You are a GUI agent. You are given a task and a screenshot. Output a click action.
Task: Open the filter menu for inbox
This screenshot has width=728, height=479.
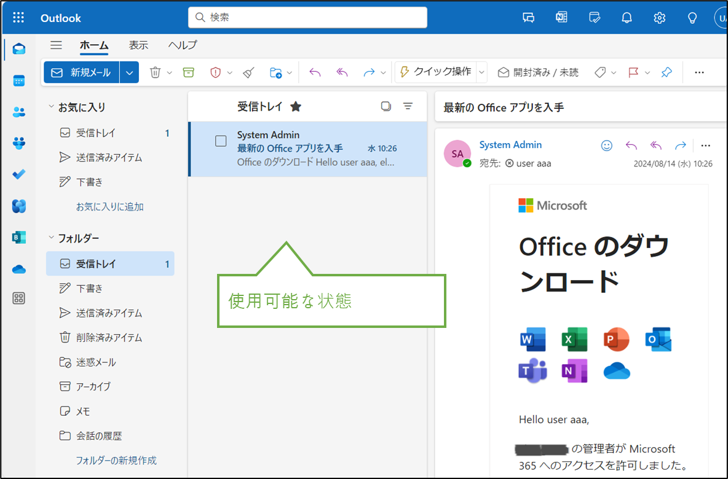pyautogui.click(x=408, y=106)
